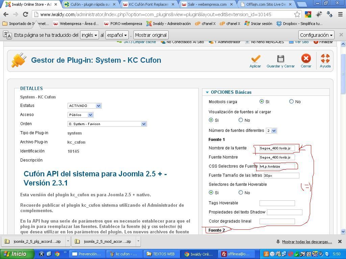The image size is (346, 259).
Task: Switch to the Prevención taskbar window
Action: pos(87,254)
